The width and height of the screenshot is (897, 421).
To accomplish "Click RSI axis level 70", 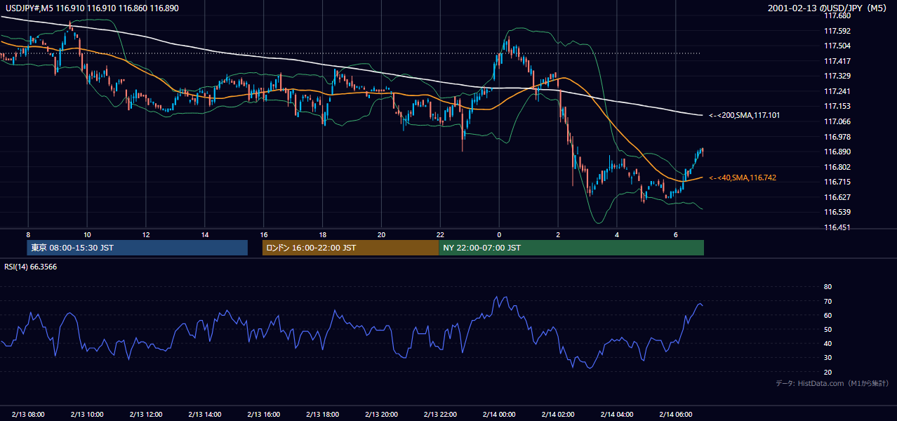I will (x=828, y=301).
